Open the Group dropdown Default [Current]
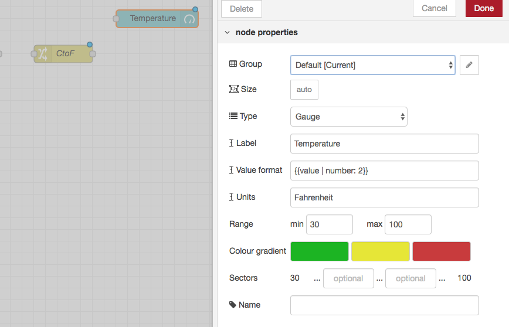 pyautogui.click(x=373, y=65)
